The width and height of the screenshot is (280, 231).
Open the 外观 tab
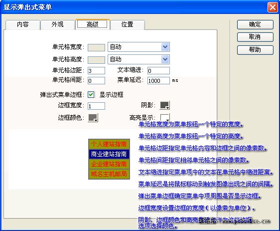tap(57, 24)
